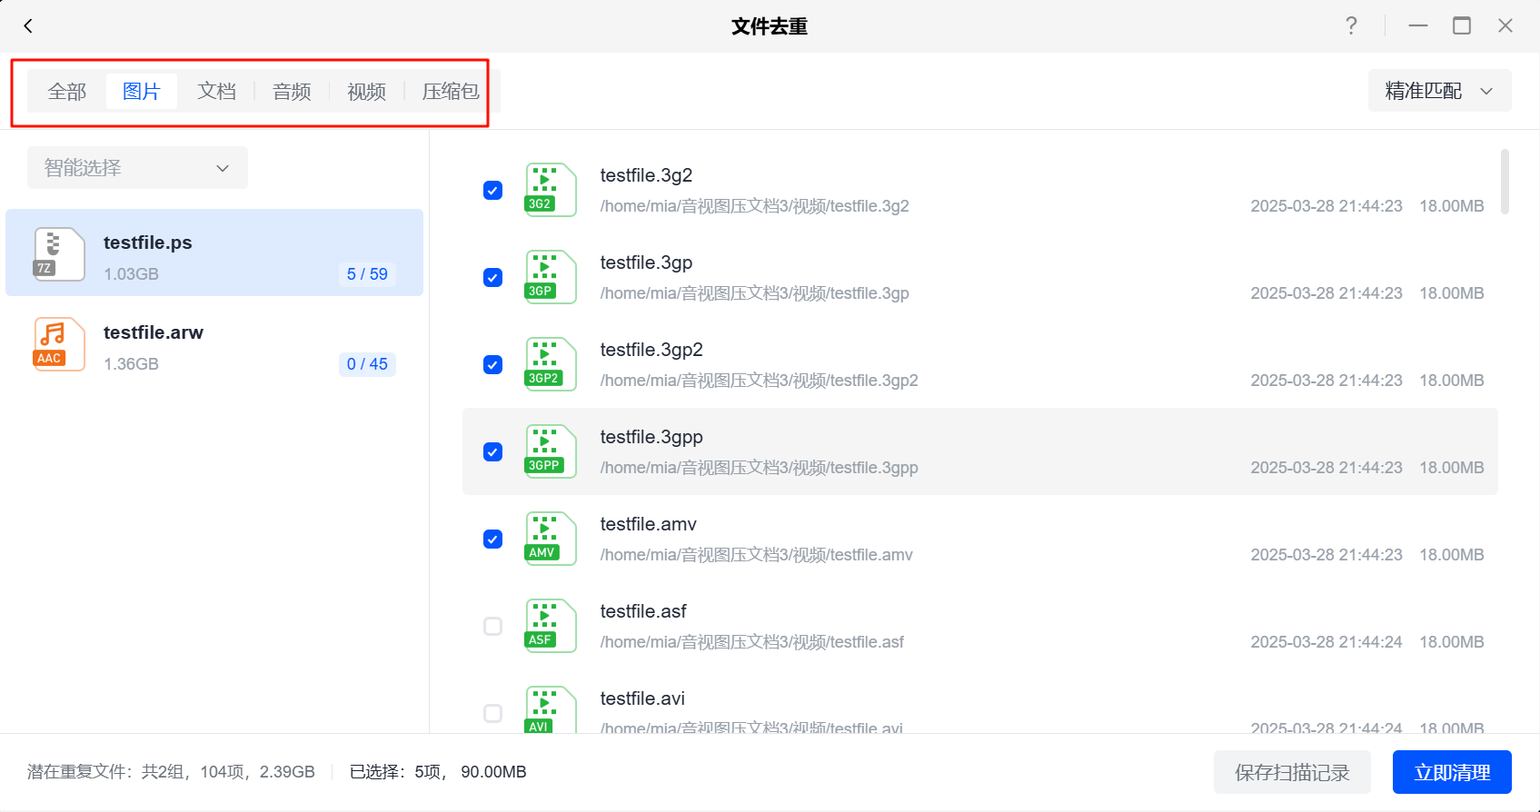This screenshot has width=1540, height=812.
Task: Uncheck the testfile.3gpp checkbox
Action: click(x=492, y=452)
